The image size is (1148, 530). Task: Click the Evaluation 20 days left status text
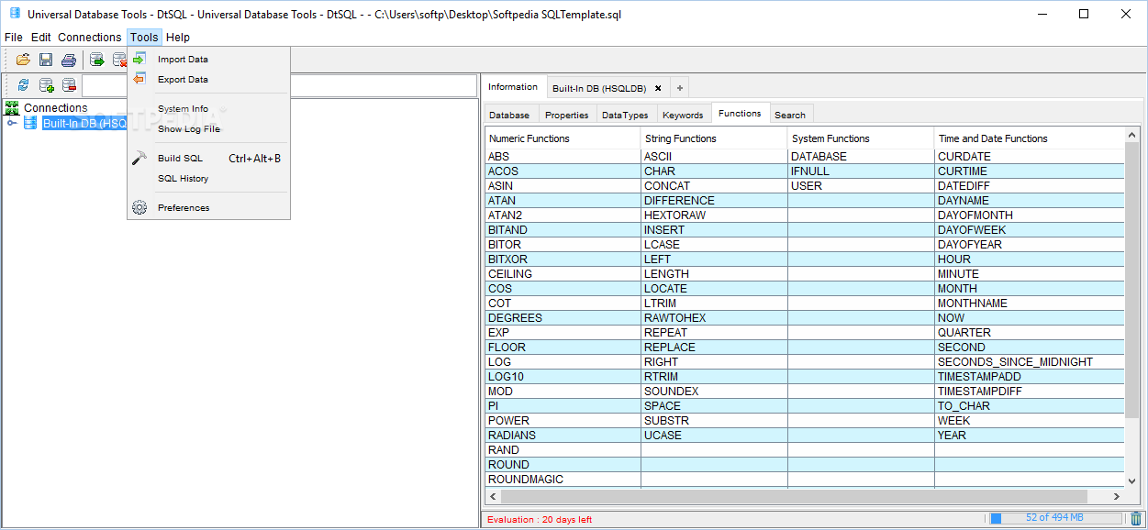click(540, 519)
